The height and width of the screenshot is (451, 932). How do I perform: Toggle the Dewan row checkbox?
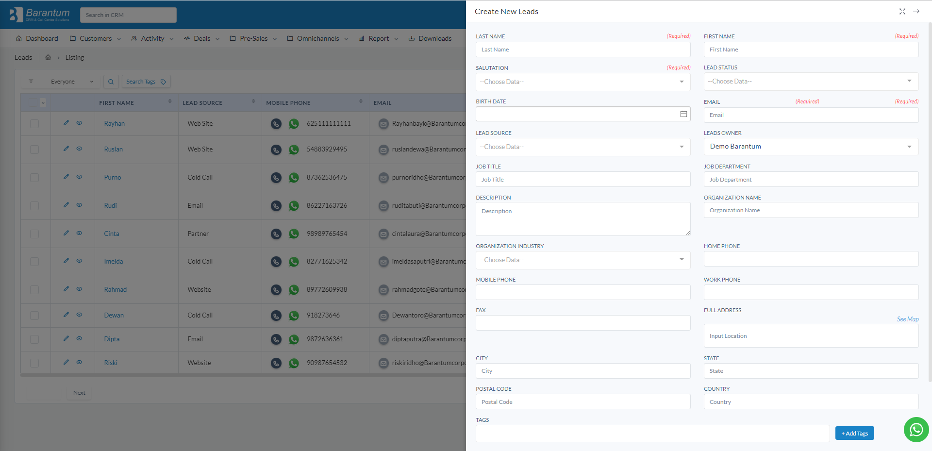point(34,316)
